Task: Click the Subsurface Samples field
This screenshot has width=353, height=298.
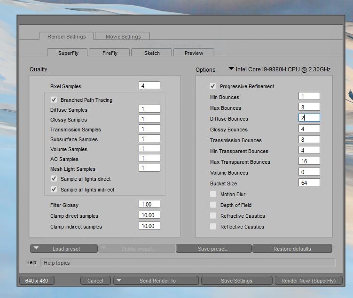Action: [x=149, y=138]
